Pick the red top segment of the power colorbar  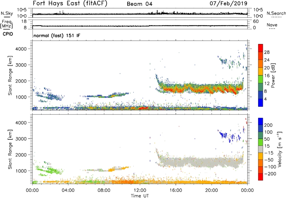261,48
